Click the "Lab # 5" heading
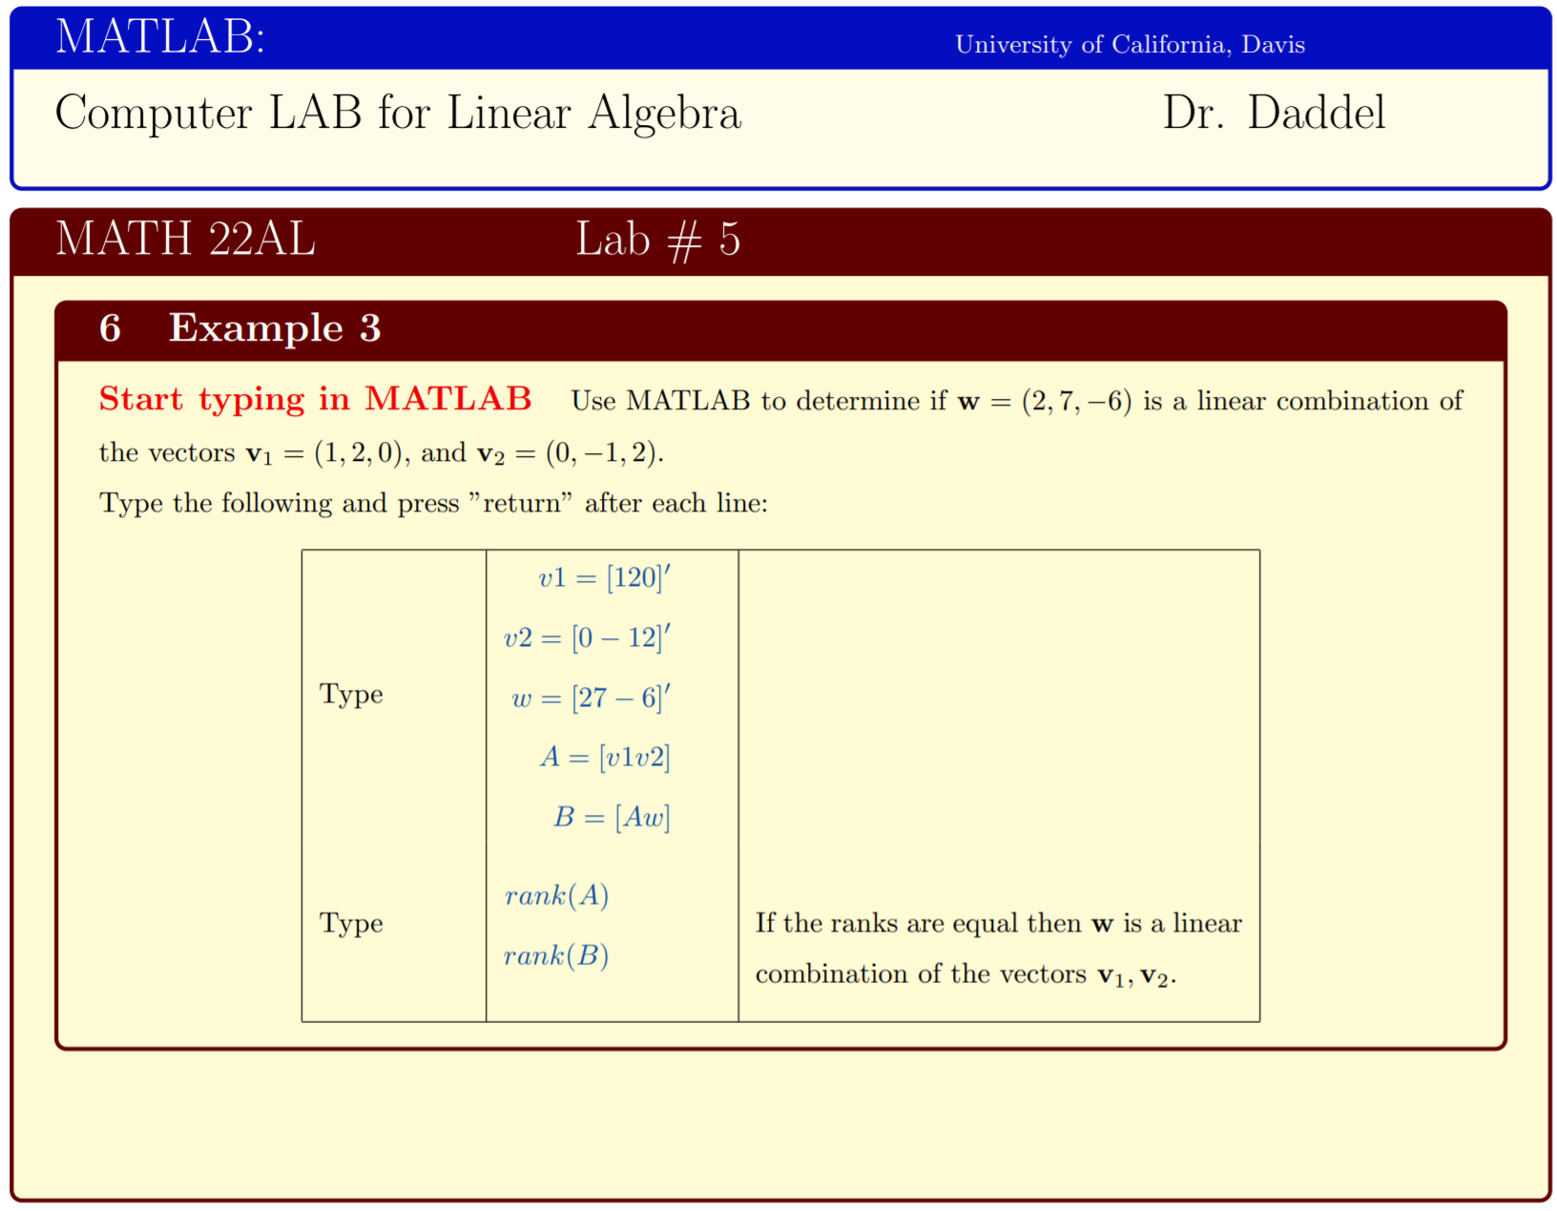This screenshot has width=1557, height=1211. 657,240
